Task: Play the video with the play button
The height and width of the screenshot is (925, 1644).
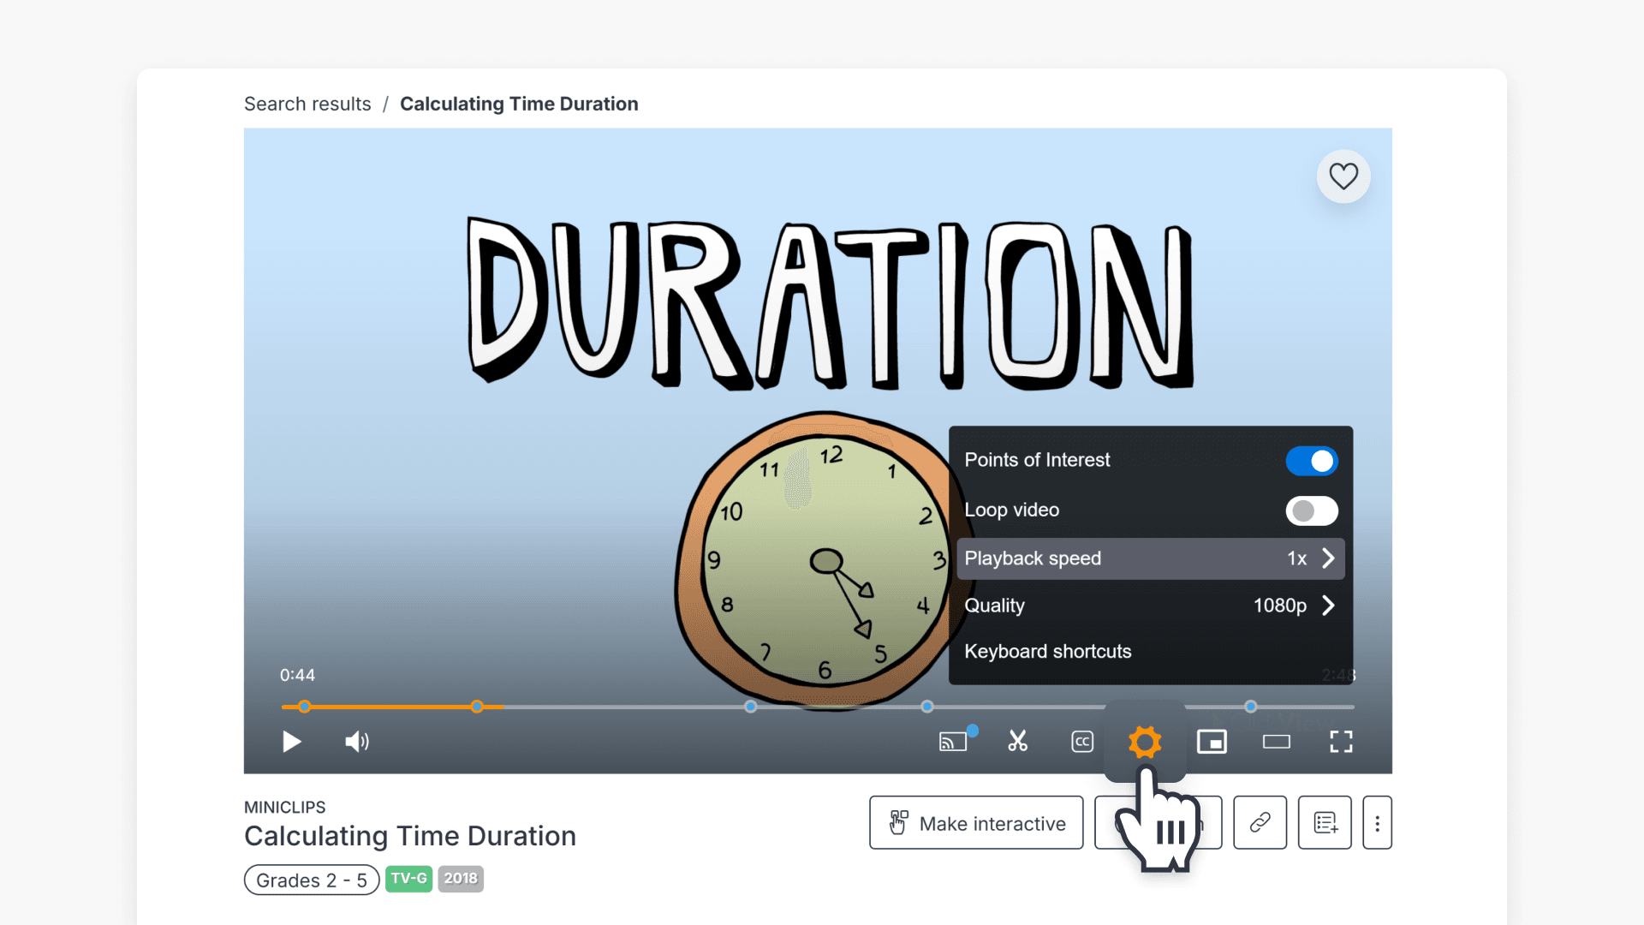Action: [292, 742]
